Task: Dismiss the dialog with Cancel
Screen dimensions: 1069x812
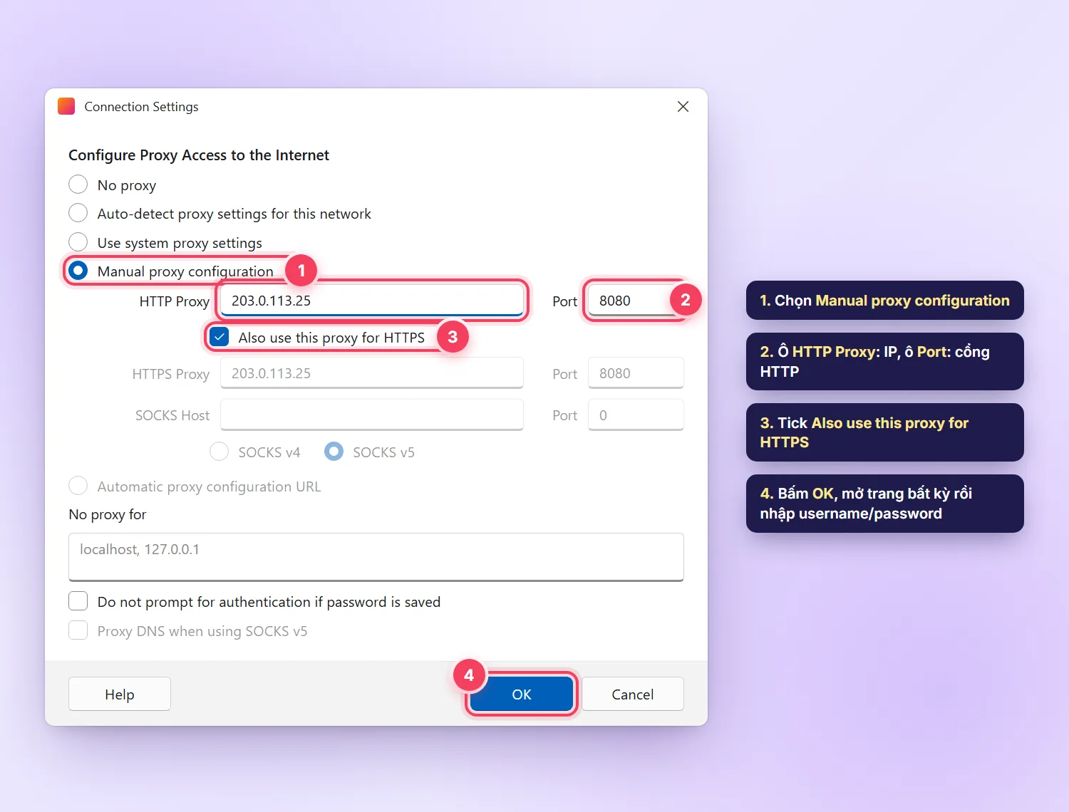Action: pos(633,694)
